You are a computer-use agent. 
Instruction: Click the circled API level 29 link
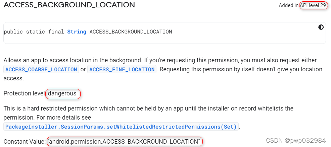(313, 5)
